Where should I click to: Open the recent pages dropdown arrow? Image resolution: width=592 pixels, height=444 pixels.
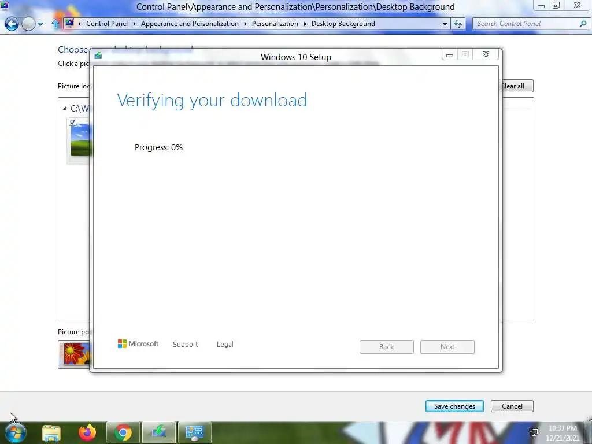click(x=40, y=24)
